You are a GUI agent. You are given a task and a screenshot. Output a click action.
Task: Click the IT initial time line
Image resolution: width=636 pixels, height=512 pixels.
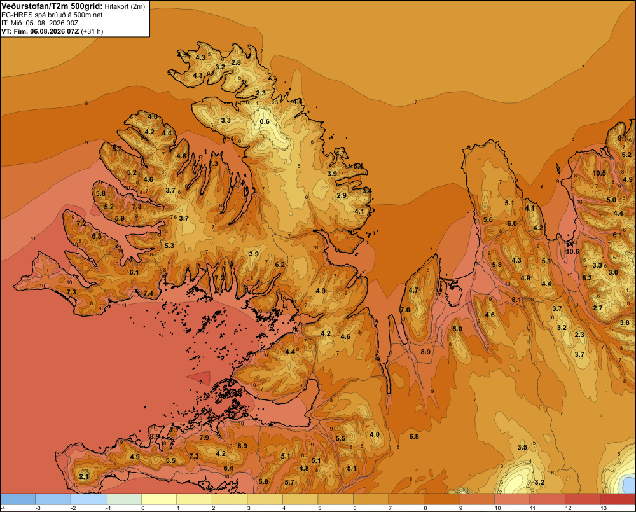pos(40,23)
